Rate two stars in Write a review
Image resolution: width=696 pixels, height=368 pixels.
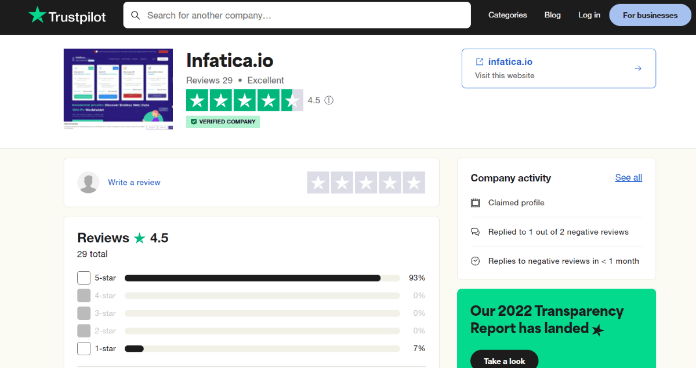[x=342, y=183]
